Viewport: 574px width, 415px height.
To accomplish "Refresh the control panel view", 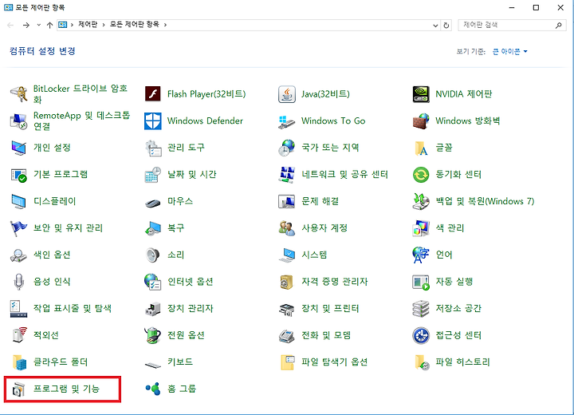I will 446,26.
